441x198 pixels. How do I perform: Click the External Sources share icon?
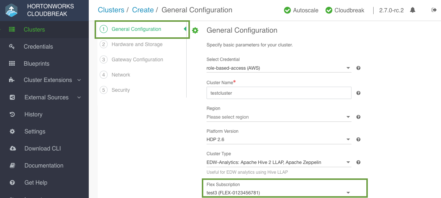tap(12, 97)
